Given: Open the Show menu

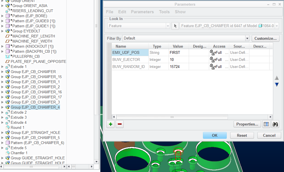Looking at the screenshot, I should (180, 12).
